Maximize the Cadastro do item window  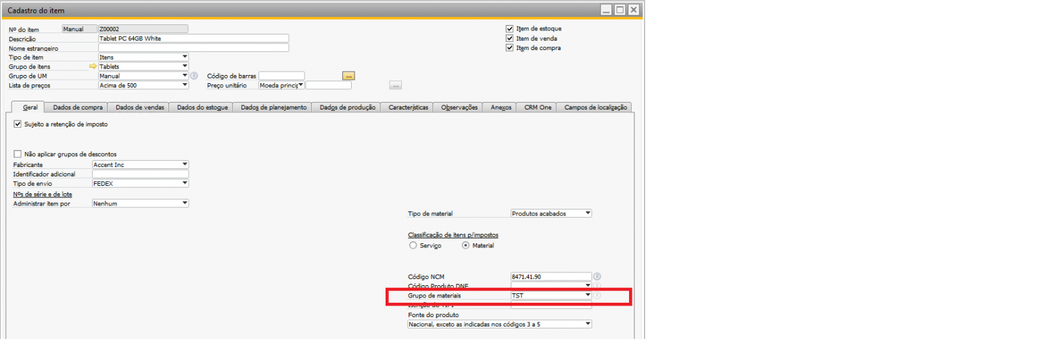point(620,10)
